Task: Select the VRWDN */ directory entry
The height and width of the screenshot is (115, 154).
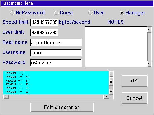Action: click(56, 73)
